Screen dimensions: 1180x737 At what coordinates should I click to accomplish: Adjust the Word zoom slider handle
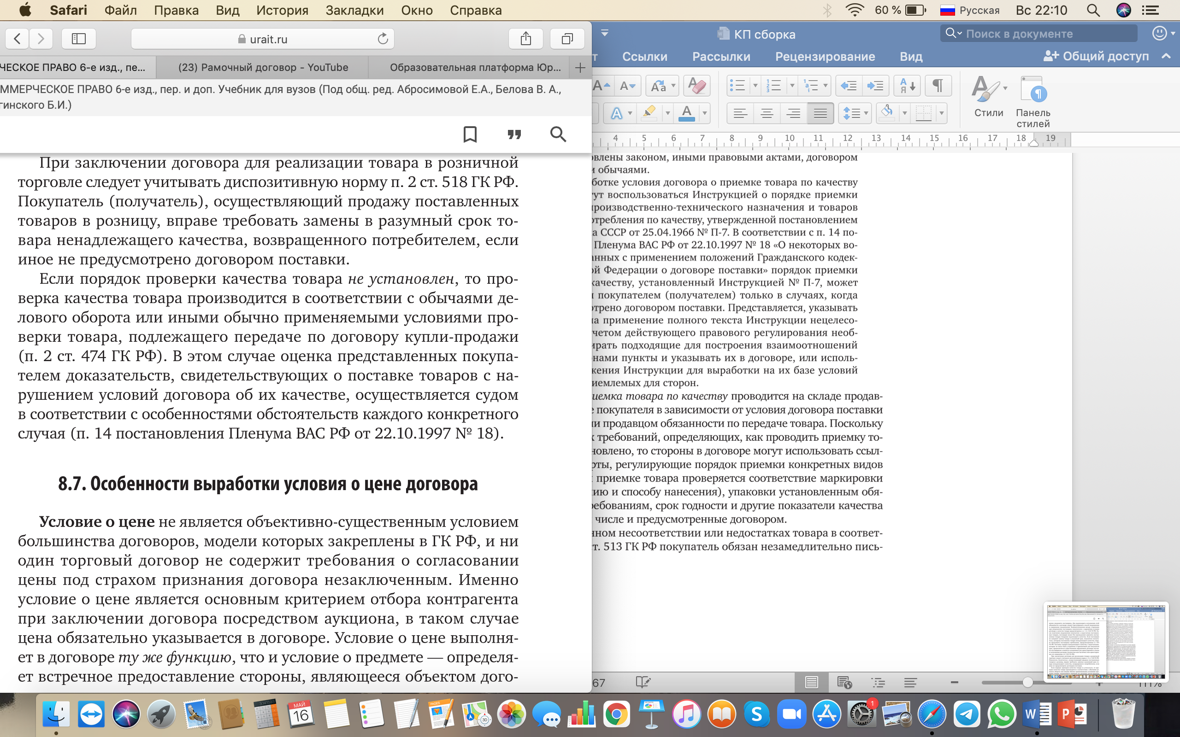[x=1027, y=682]
